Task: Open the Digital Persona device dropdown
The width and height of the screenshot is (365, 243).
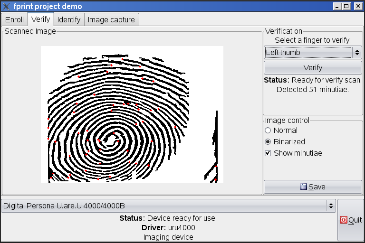Action: [x=169, y=206]
